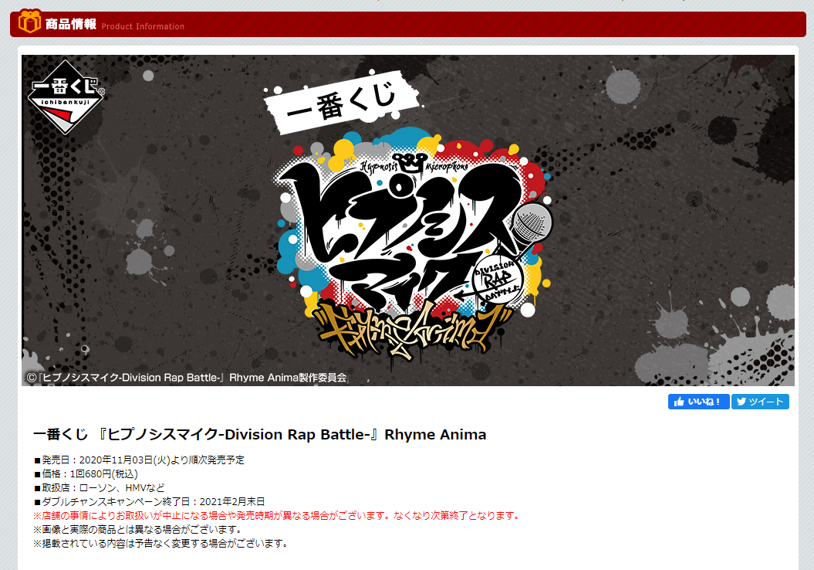The width and height of the screenshot is (814, 570).
Task: Click the price line 1回680円(税込)
Action: 86,474
